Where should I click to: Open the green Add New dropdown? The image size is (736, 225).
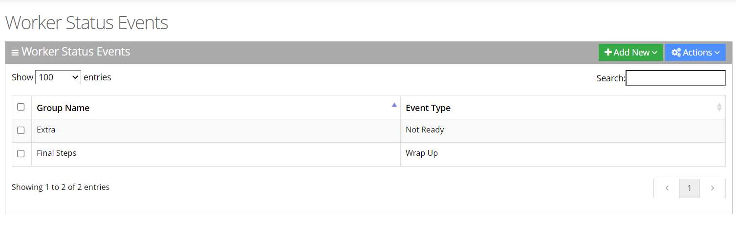point(630,53)
